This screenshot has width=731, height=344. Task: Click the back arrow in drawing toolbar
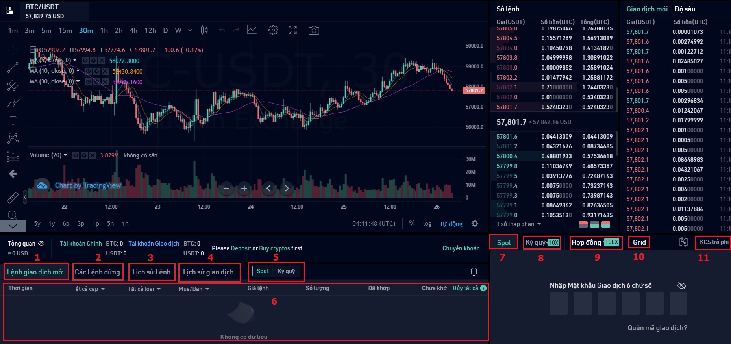(13, 174)
